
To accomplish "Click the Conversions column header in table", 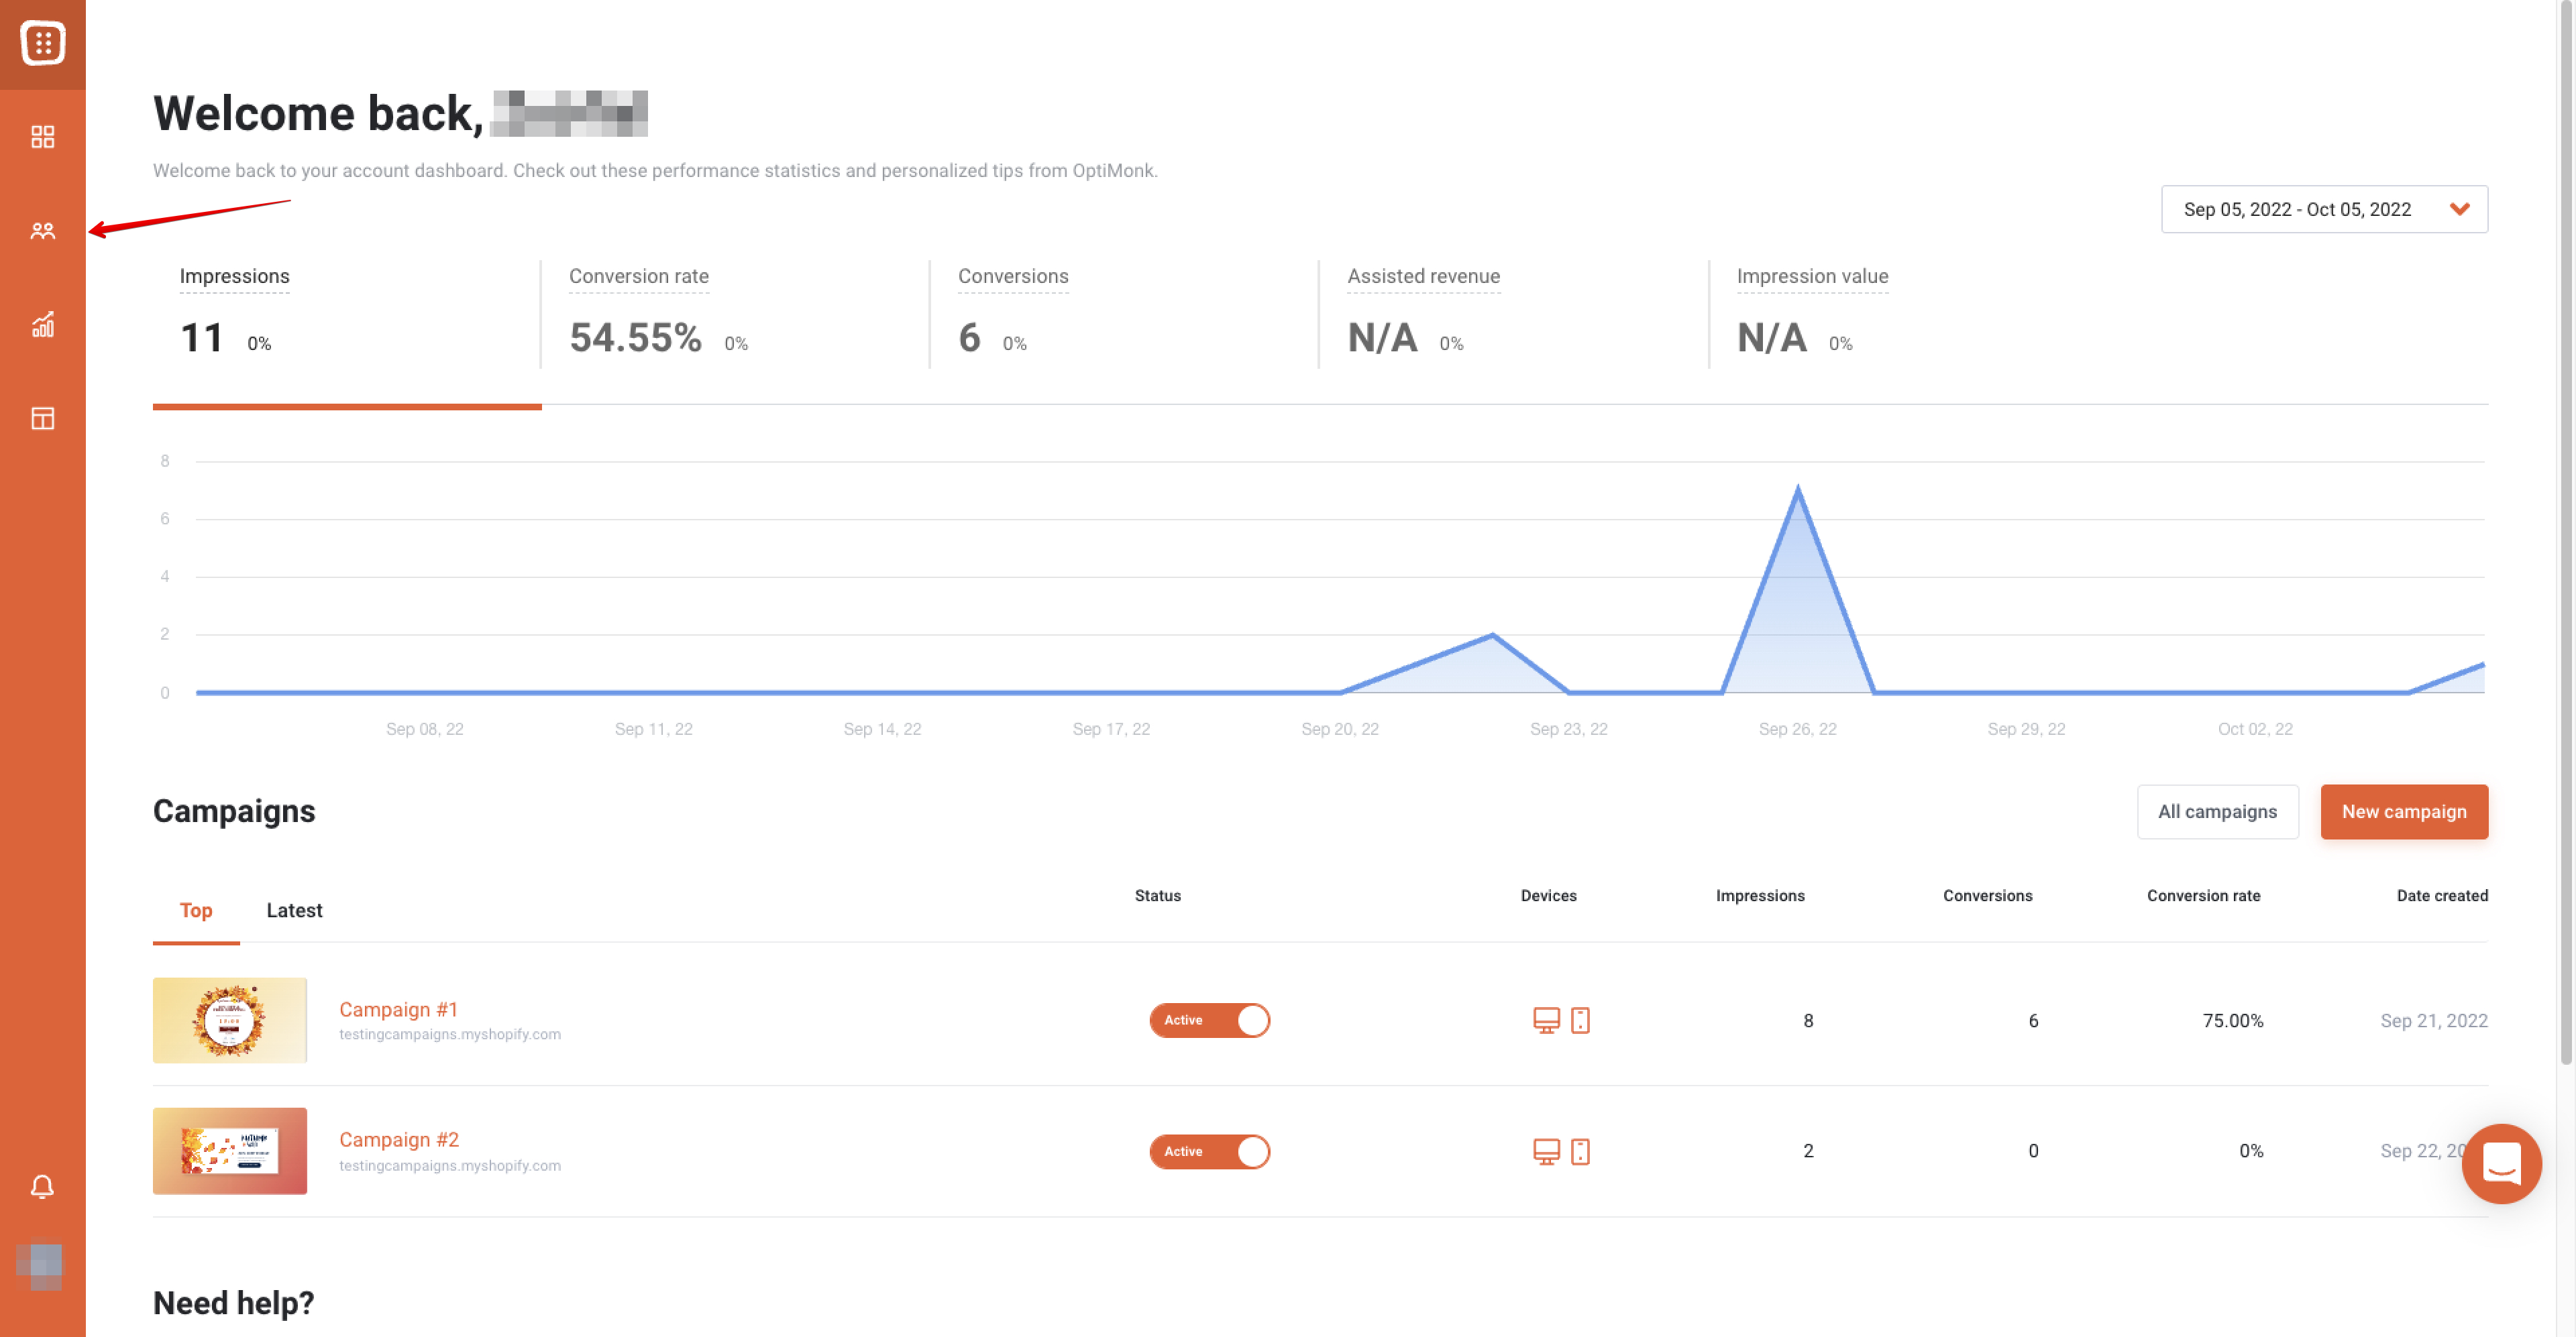I will point(1987,895).
